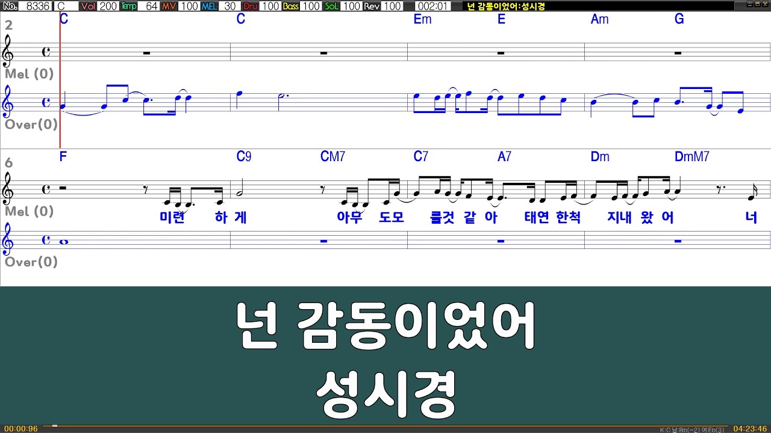Click the MEL value 30
Screen dimensions: 771x433
pyautogui.click(x=229, y=6)
